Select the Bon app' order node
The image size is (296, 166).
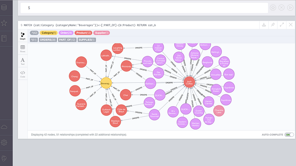(x=229, y=74)
